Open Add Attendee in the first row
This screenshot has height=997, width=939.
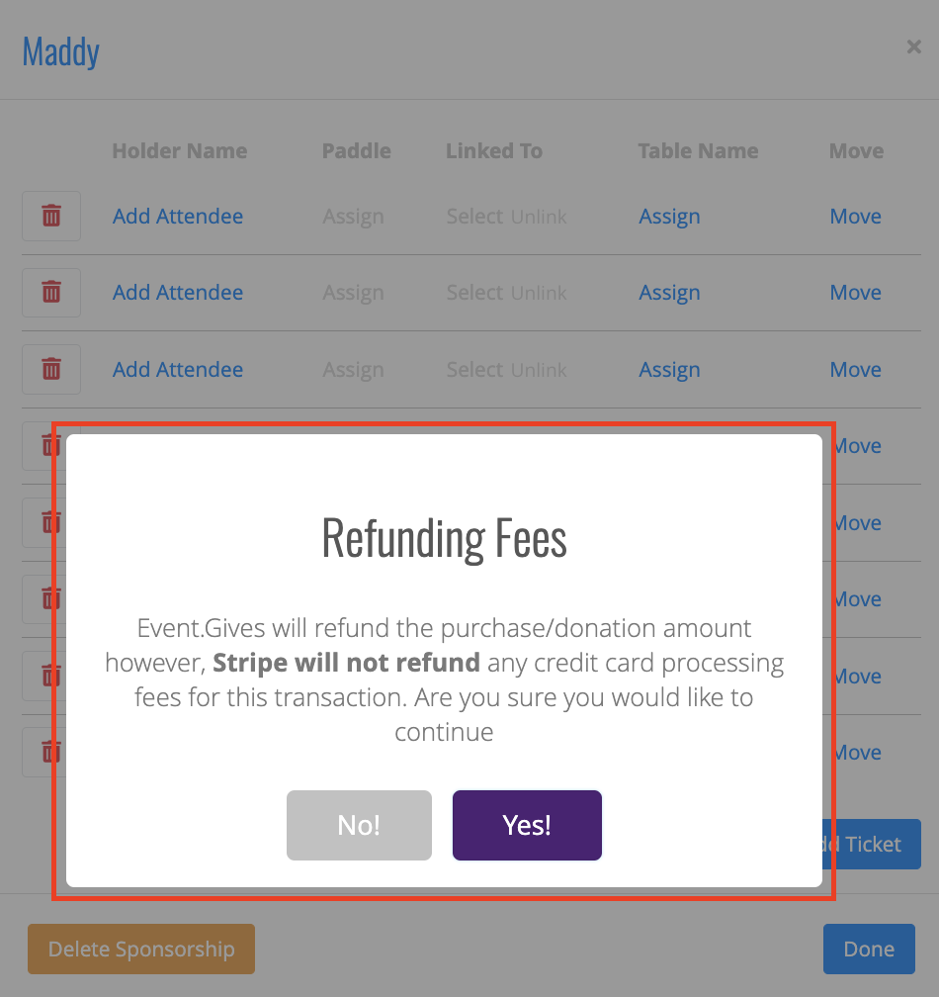point(178,217)
